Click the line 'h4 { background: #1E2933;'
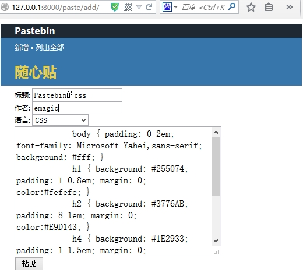Viewport: 303px width, 273px height. [x=130, y=239]
